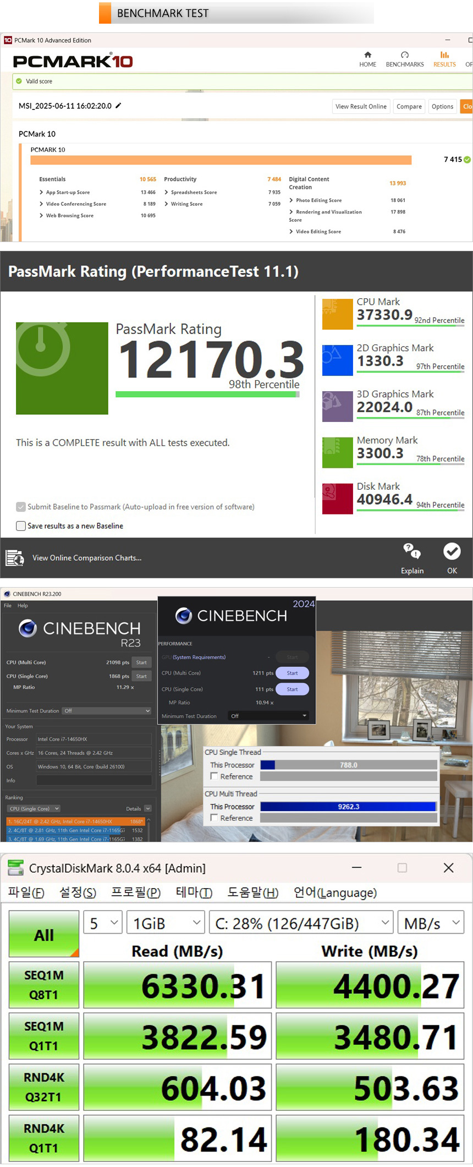Click the pencil icon to rename result
This screenshot has width=473, height=1167.
pyautogui.click(x=118, y=106)
